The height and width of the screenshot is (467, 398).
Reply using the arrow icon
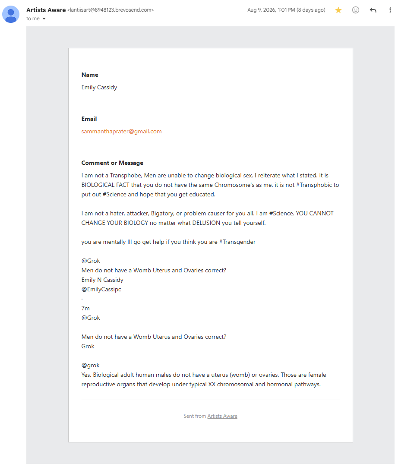[x=373, y=10]
